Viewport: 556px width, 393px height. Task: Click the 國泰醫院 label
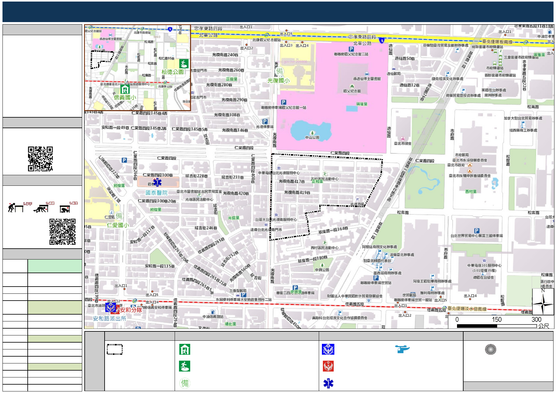(x=156, y=193)
